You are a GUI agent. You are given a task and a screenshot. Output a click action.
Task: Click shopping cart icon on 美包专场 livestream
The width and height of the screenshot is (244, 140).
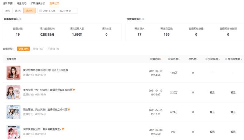74,90
